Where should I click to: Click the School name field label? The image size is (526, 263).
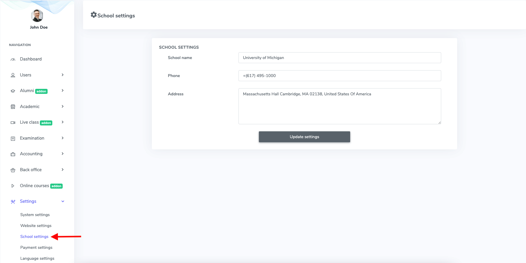tap(180, 58)
